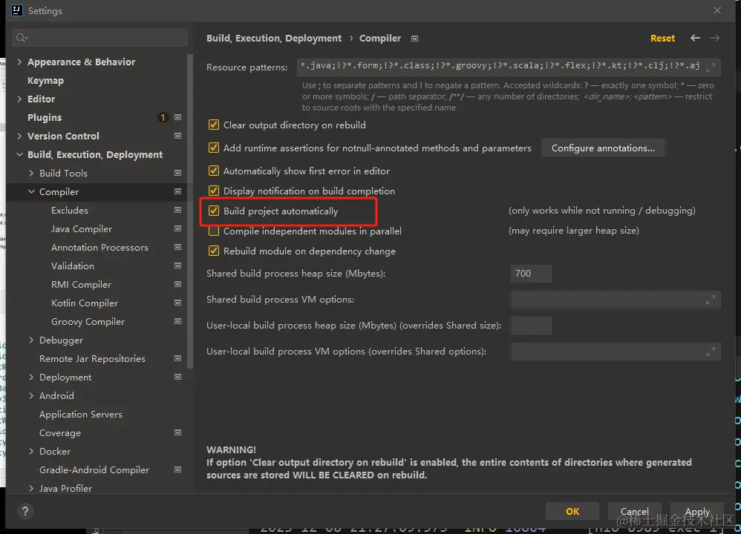Reset the Compiler settings changes
This screenshot has width=741, height=534.
click(662, 39)
